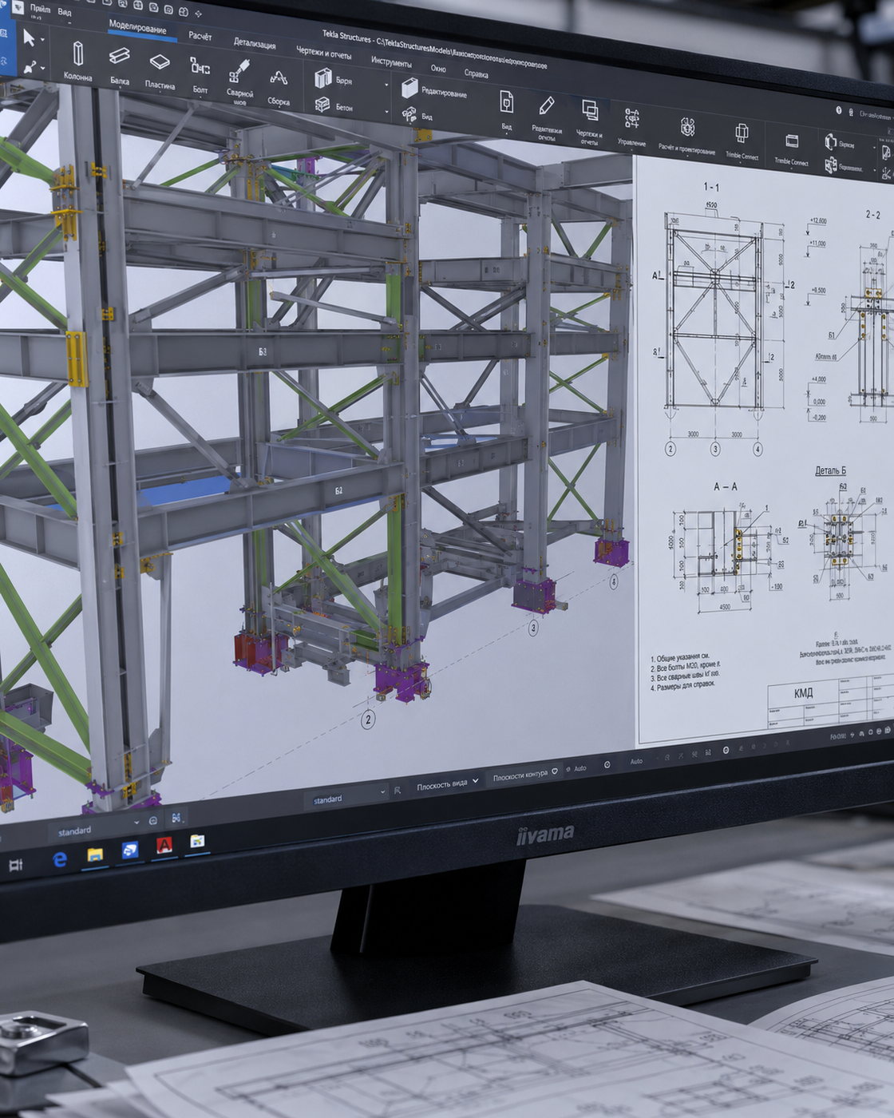Open the Детализация tab

pyautogui.click(x=255, y=44)
